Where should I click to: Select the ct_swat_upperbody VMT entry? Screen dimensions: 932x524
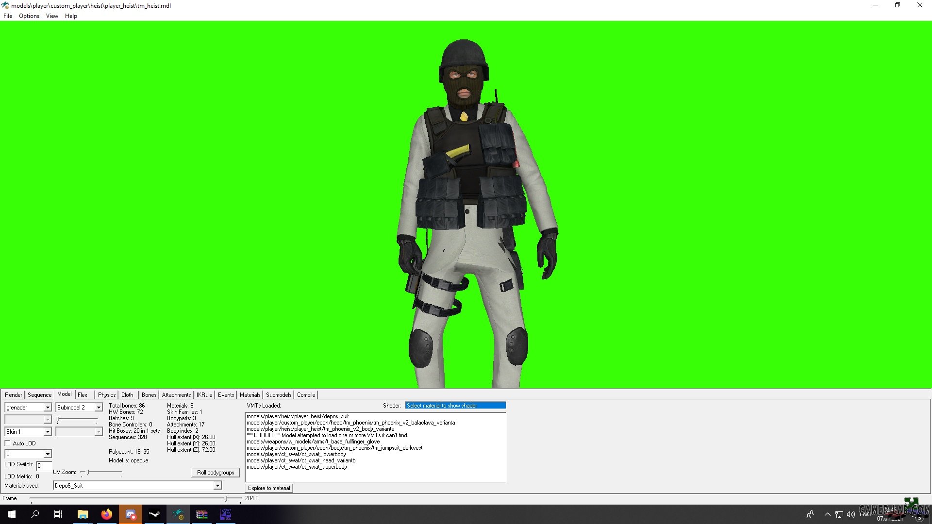pyautogui.click(x=297, y=467)
